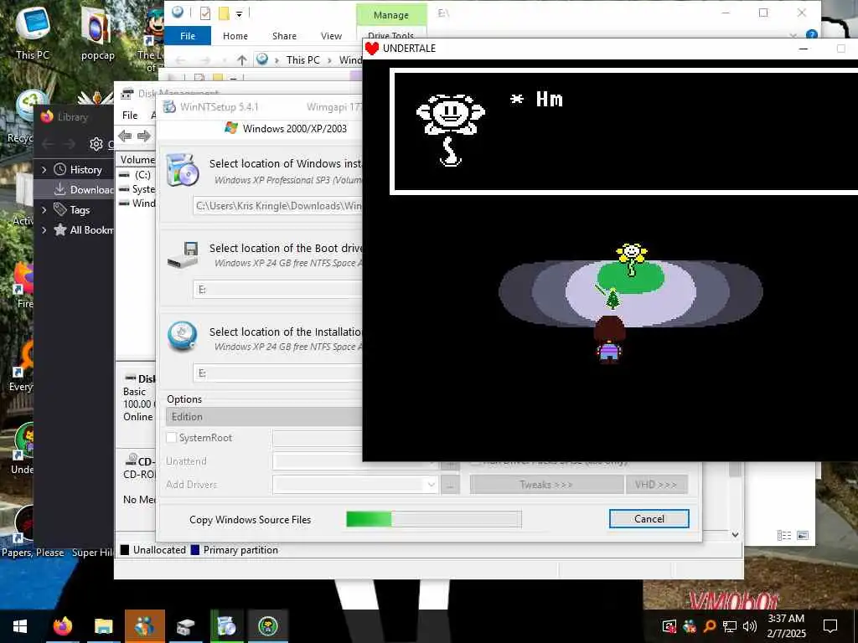Click the Primary partition blue legend swatch
Image resolution: width=858 pixels, height=643 pixels.
[194, 550]
